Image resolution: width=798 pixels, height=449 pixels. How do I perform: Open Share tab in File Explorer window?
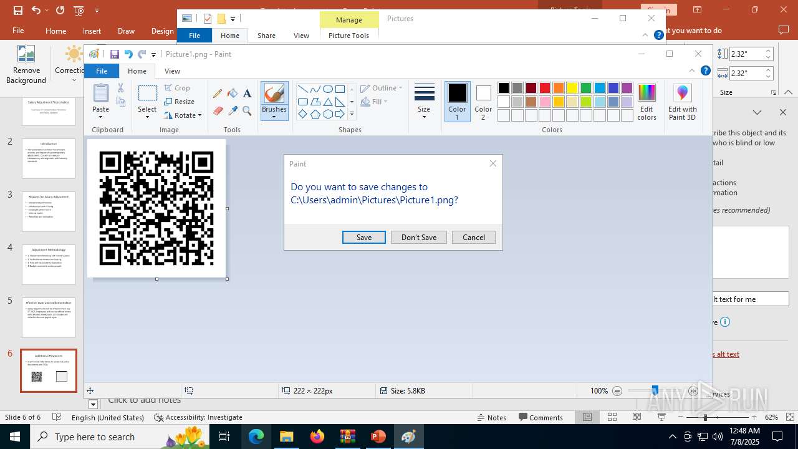click(x=266, y=36)
